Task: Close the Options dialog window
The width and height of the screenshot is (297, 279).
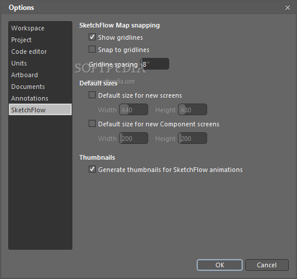Action: coord(288,8)
